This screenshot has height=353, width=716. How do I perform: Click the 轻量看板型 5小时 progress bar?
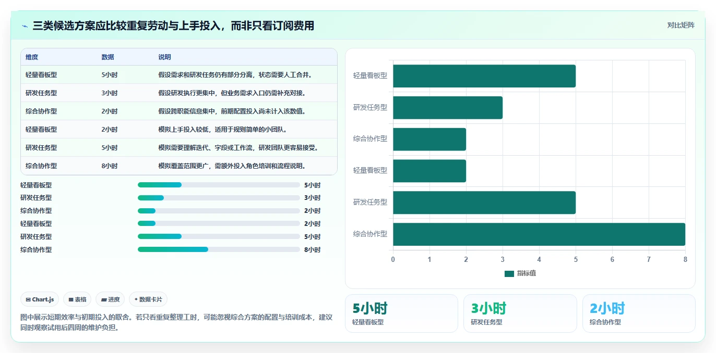pyautogui.click(x=219, y=185)
